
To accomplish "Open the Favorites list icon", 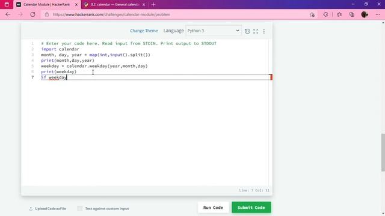I will tap(339, 14).
